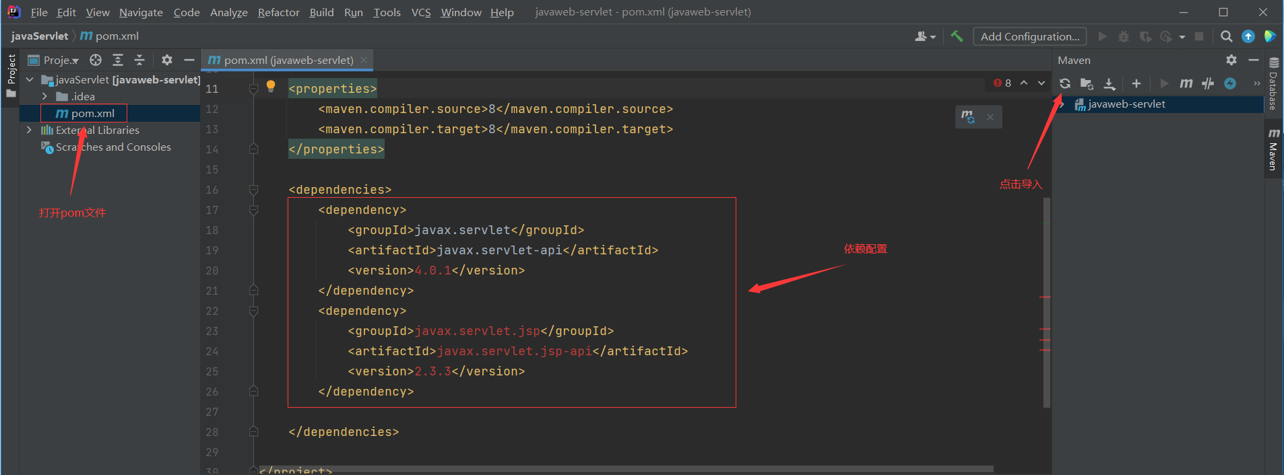Select pom.xml in the project tree
This screenshot has height=475, width=1284.
coord(84,113)
